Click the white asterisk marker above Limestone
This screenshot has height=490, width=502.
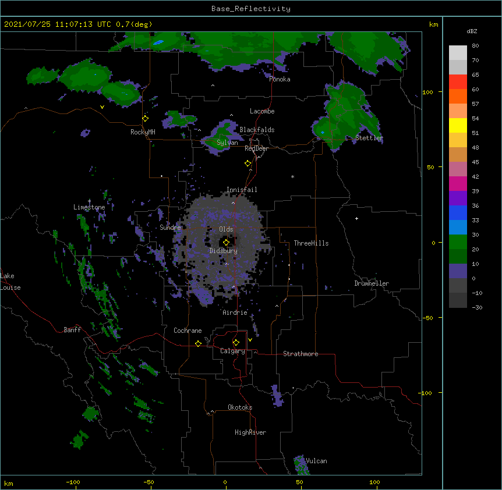(89, 201)
